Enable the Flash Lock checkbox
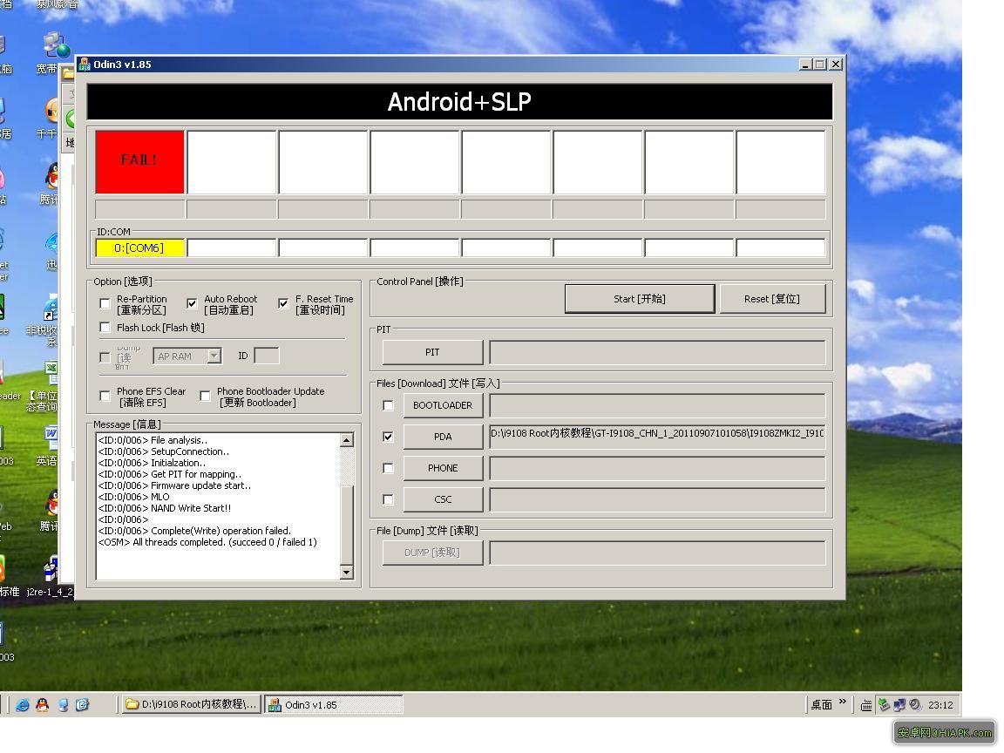 pos(105,328)
